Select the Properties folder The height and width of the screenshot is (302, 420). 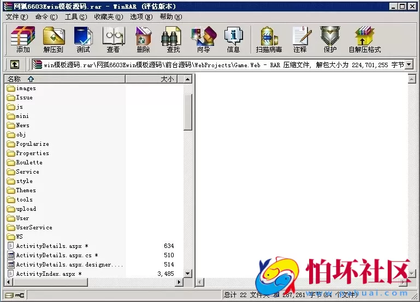28,153
